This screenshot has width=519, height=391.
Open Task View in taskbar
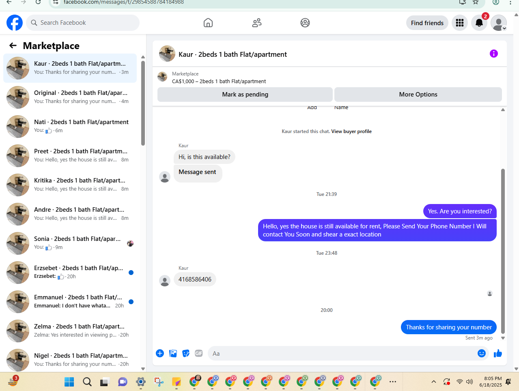(105, 382)
